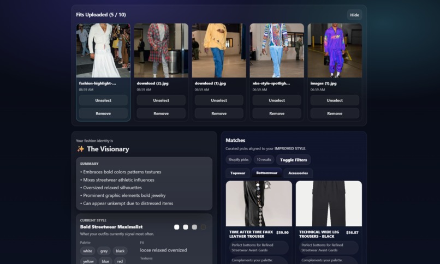The height and width of the screenshot is (264, 440).
Task: Remove download (2).jpg outfit
Action: tap(161, 113)
